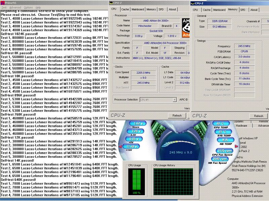The image size is (269, 201).
Task: Click the CPU-Z icon on the right window title bar
Action: [193, 3]
